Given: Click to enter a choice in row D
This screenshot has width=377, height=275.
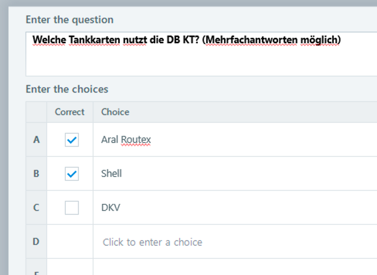Looking at the screenshot, I should tap(152, 242).
